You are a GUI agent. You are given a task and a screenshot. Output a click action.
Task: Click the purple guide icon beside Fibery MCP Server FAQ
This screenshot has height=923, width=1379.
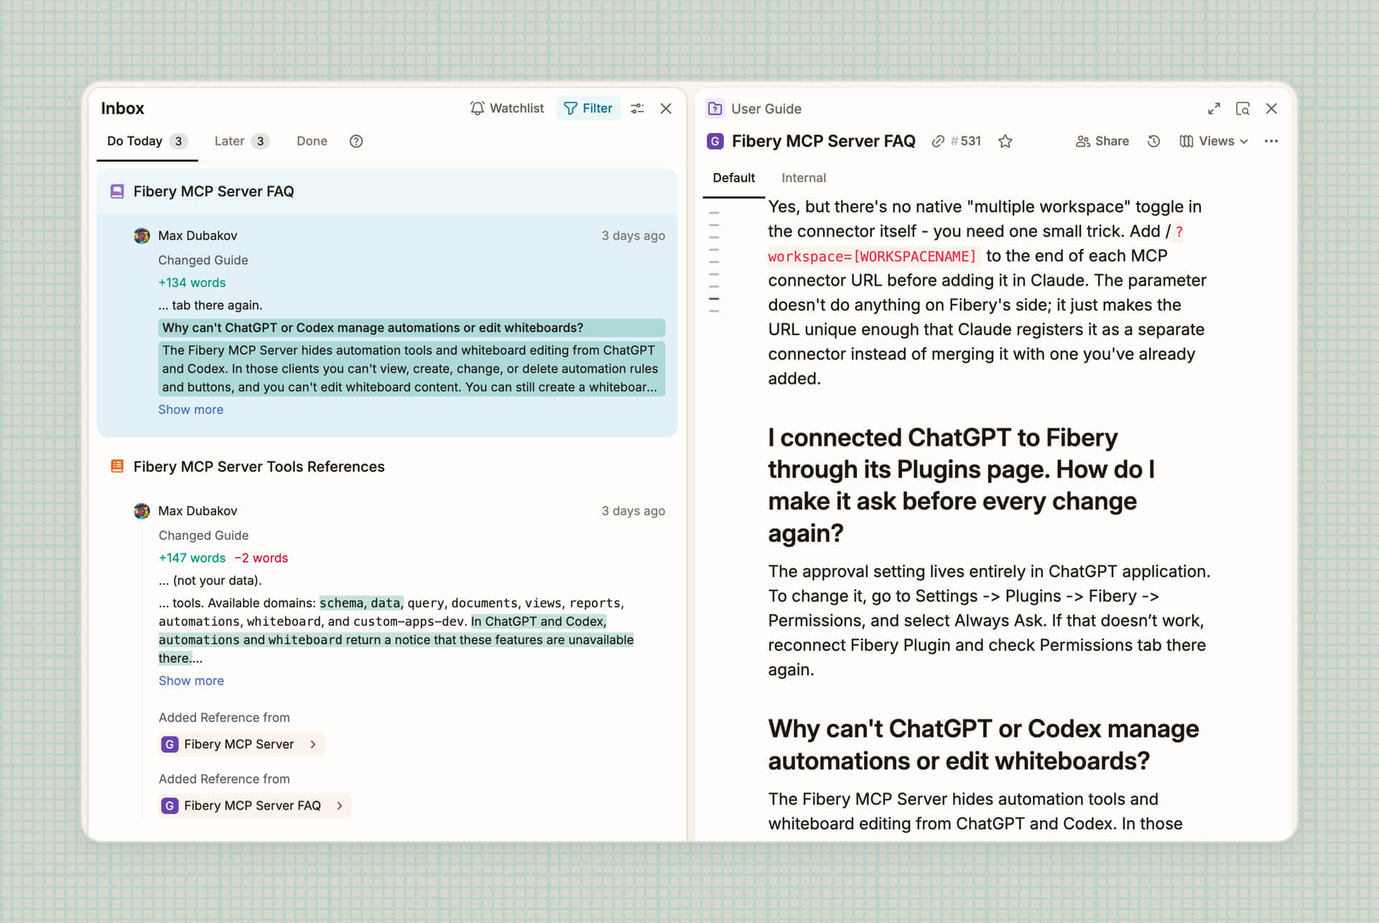click(116, 192)
